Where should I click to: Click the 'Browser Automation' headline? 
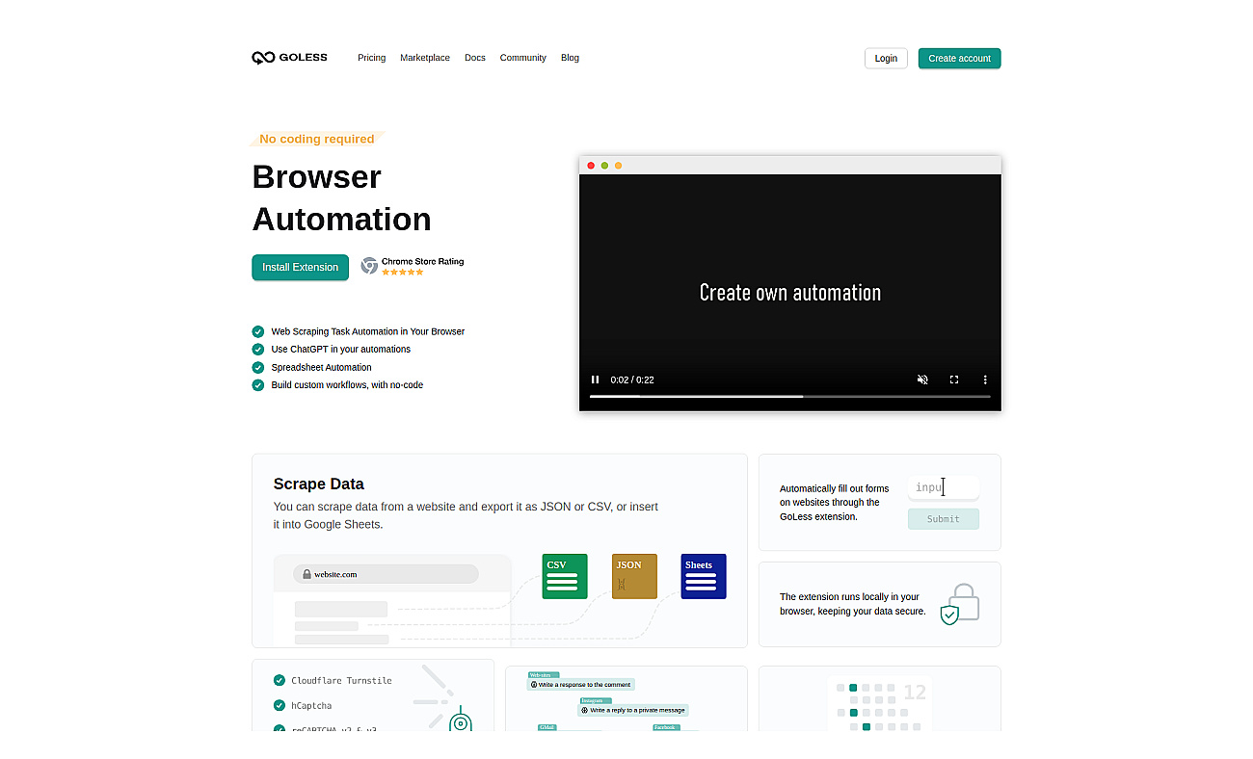[341, 197]
